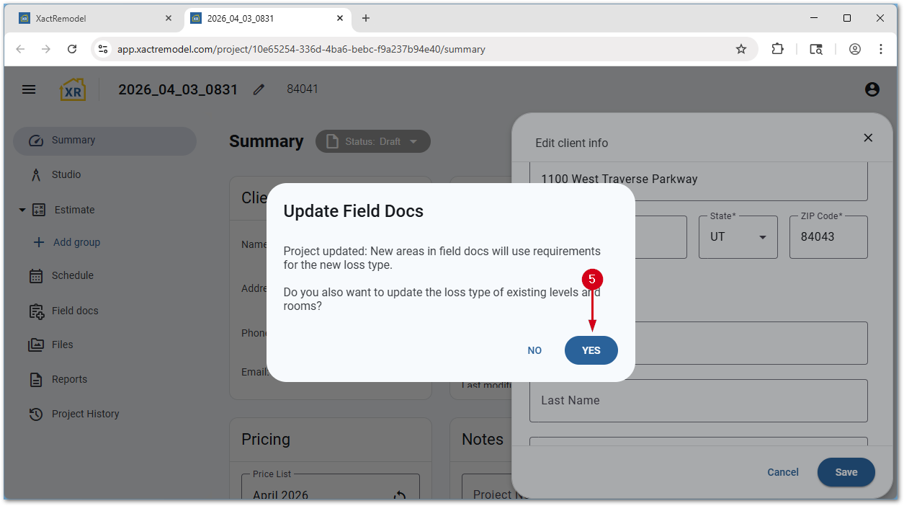The image size is (904, 506).
Task: Collapse the Estimate tree section
Action: click(22, 210)
